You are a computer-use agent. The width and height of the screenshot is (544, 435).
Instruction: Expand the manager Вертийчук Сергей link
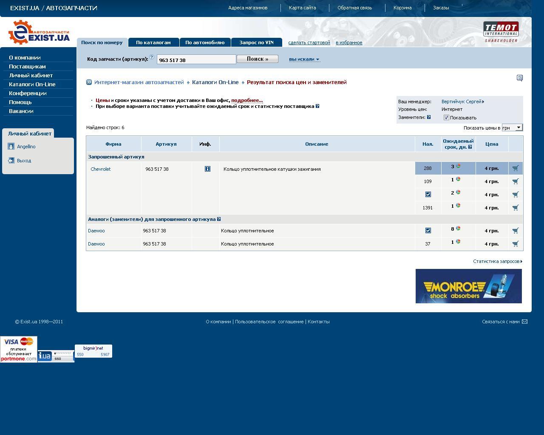click(x=462, y=102)
